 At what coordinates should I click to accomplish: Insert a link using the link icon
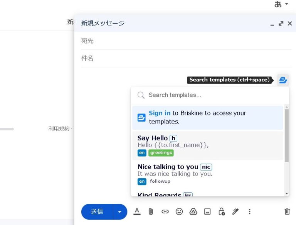(x=165, y=212)
